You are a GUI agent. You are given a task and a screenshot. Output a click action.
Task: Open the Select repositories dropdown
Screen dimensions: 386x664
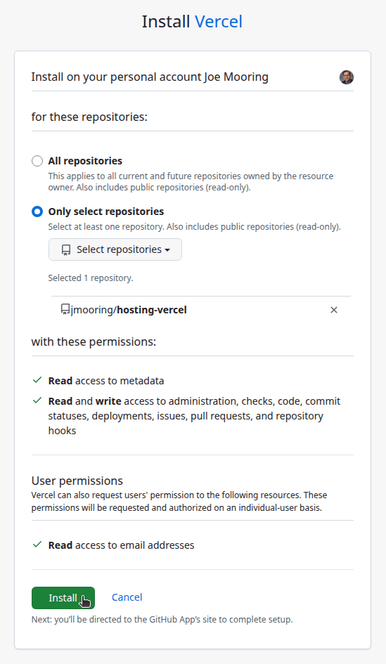(115, 249)
